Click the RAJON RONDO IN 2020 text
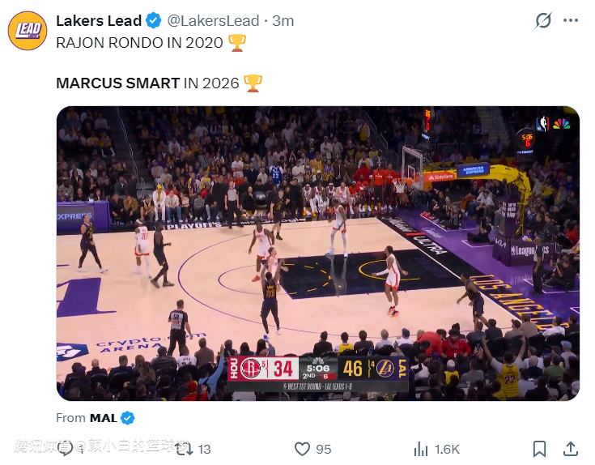The height and width of the screenshot is (465, 595). [x=139, y=43]
